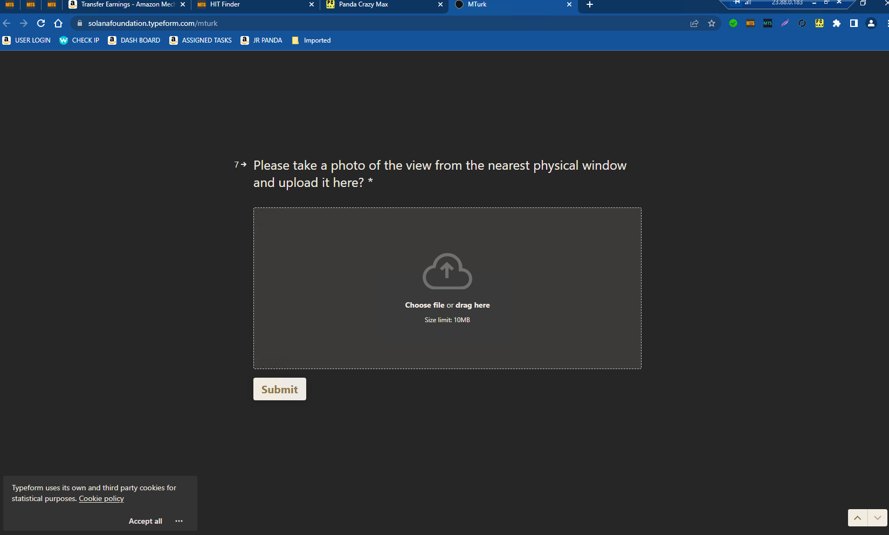Image resolution: width=889 pixels, height=535 pixels.
Task: Click the share page icon in address bar
Action: point(694,23)
